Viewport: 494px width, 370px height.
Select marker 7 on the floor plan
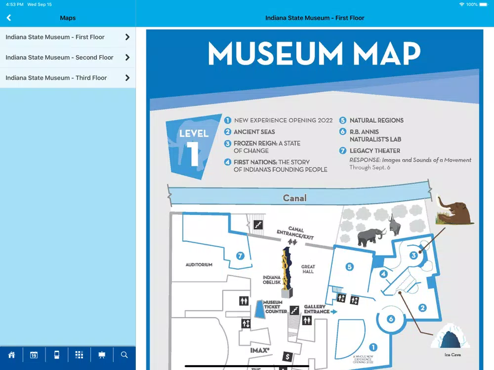point(241,256)
